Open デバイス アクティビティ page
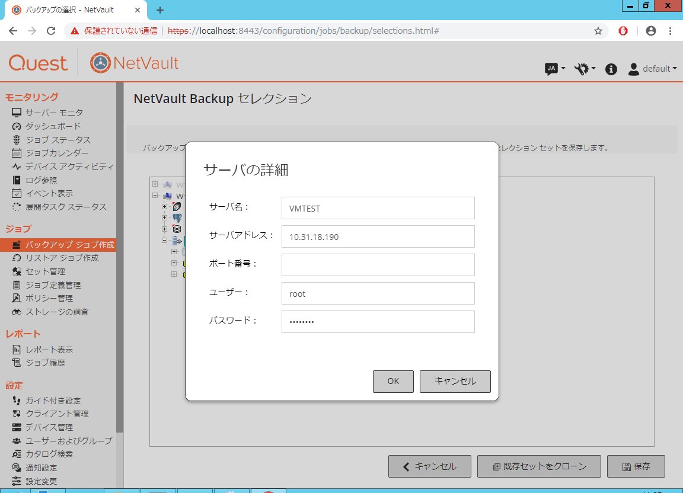 69,167
